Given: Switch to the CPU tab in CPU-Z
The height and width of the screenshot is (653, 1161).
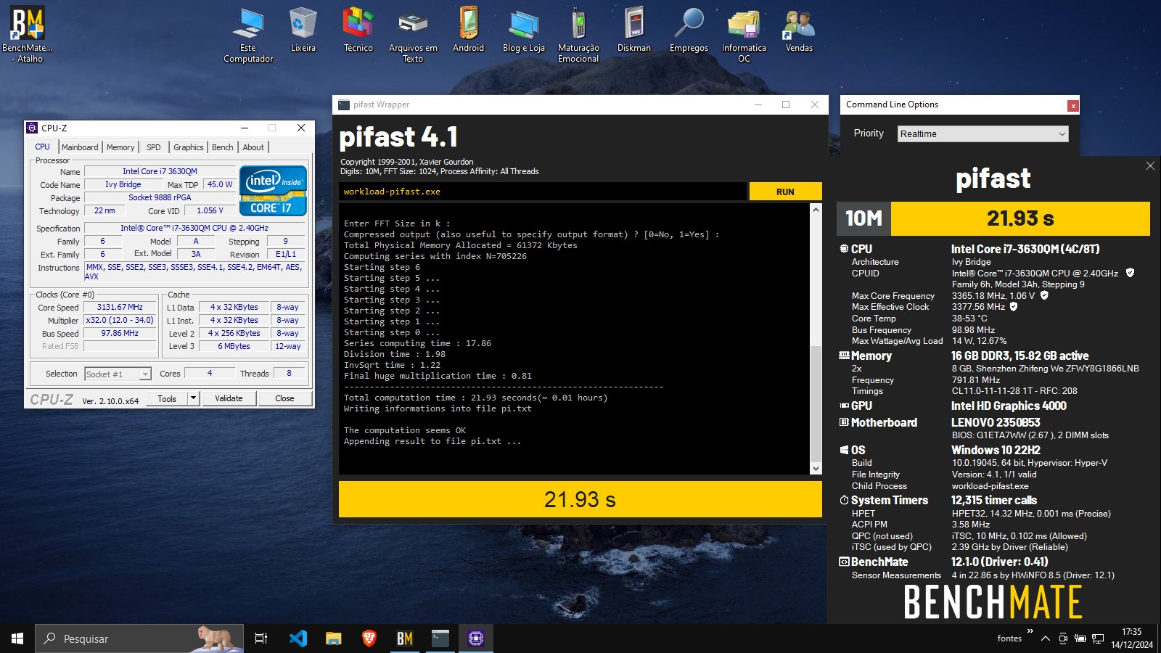Looking at the screenshot, I should tap(42, 147).
